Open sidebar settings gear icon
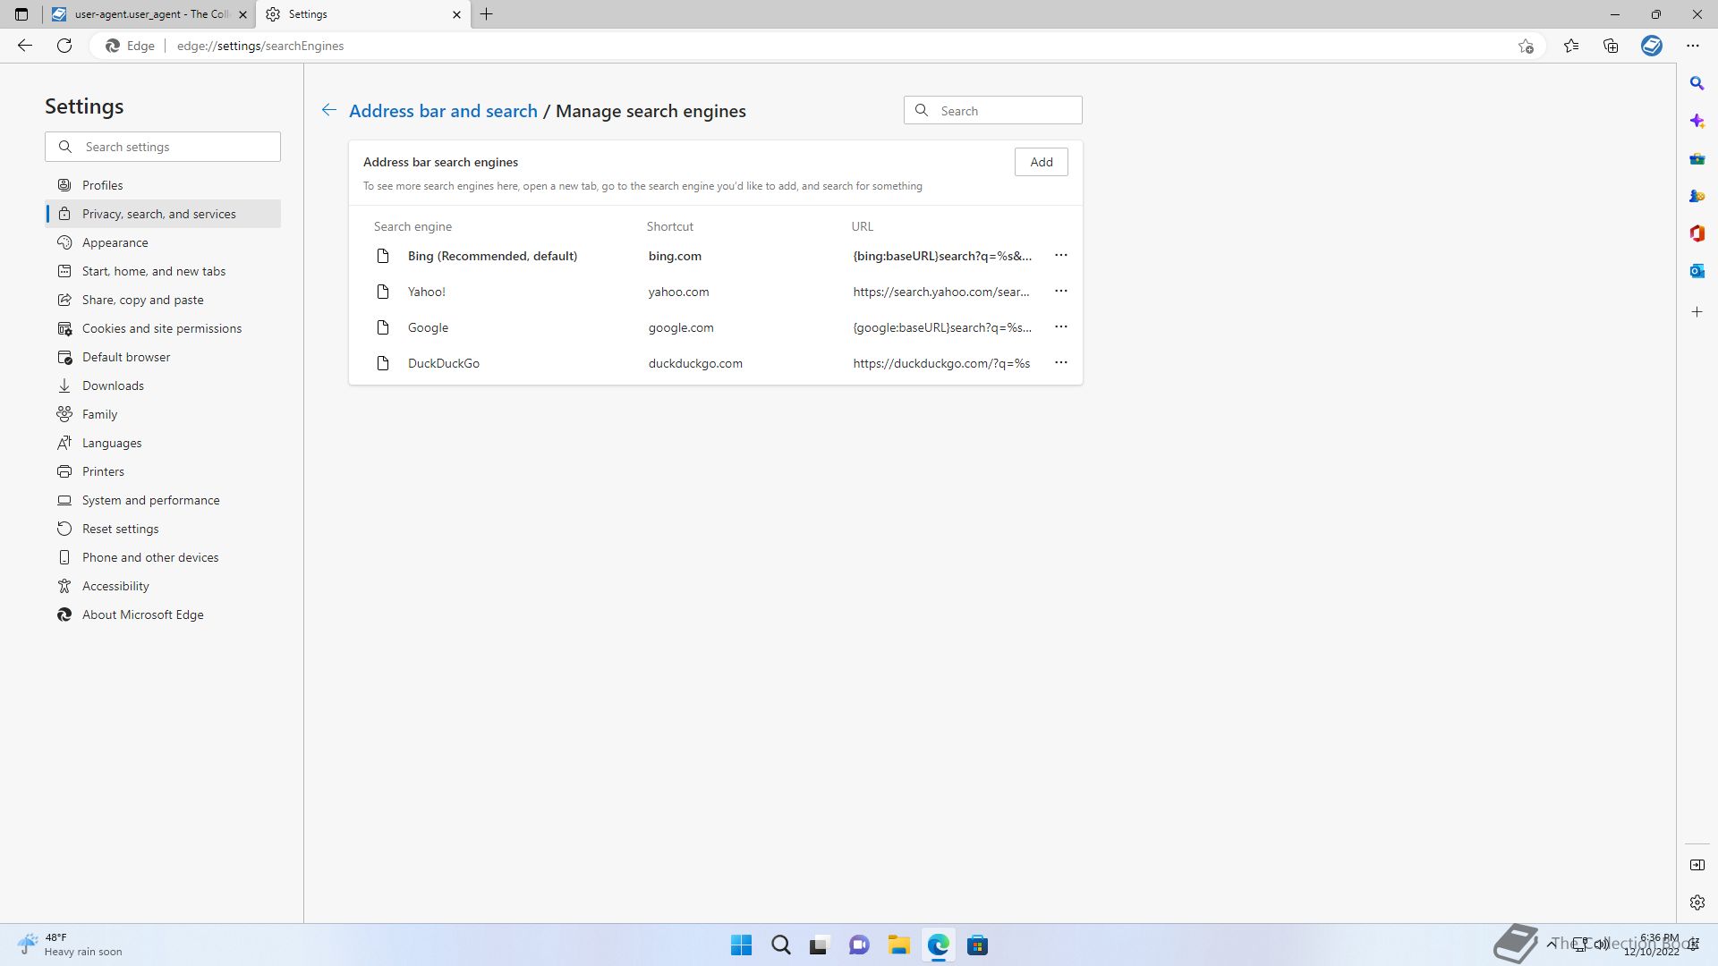This screenshot has width=1718, height=966. pos(1697,902)
